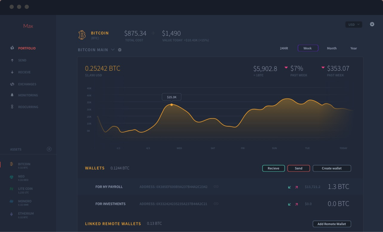
Task: Open Recieve in the sidebar menu
Action: tap(24, 72)
